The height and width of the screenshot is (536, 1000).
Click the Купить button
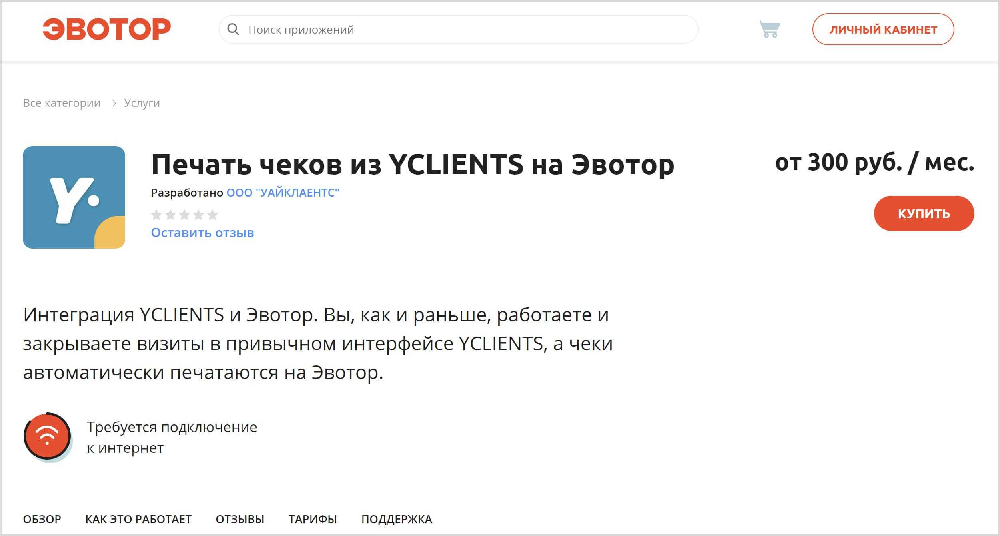(x=924, y=213)
